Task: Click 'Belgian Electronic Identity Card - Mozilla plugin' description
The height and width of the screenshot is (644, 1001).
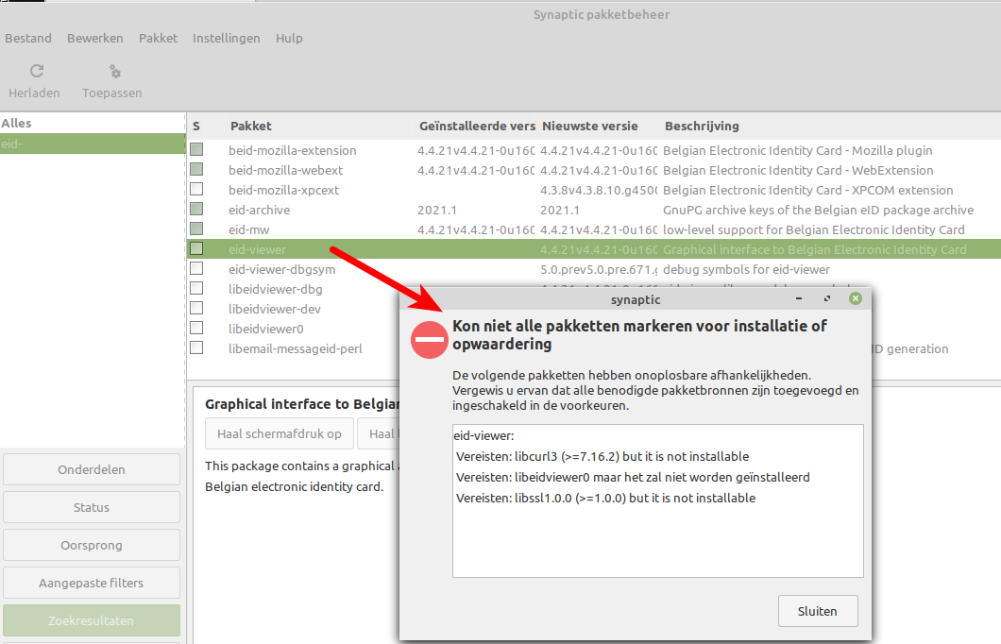Action: (x=797, y=151)
